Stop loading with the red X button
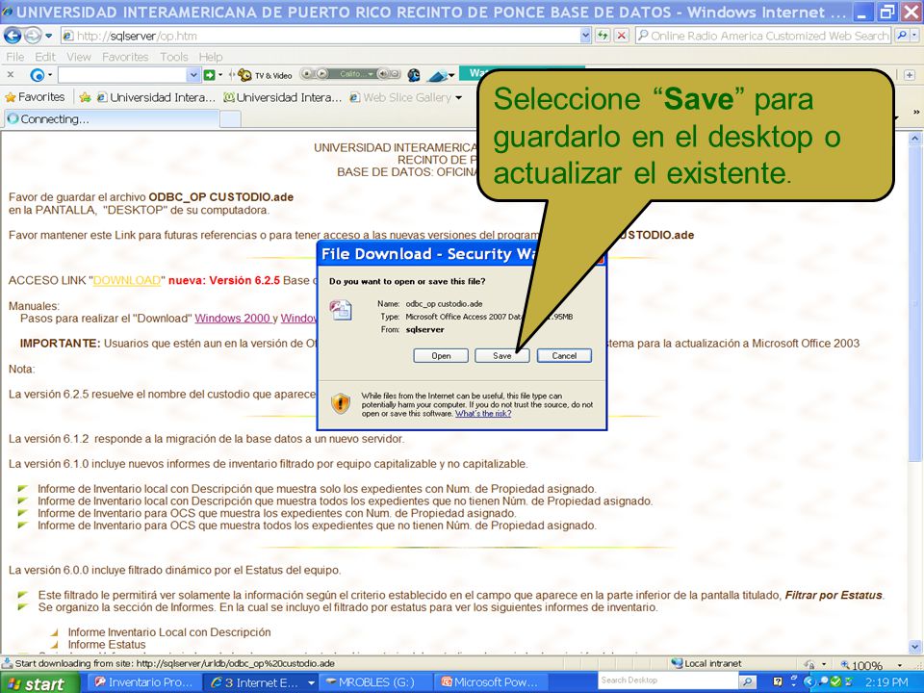 (x=621, y=36)
